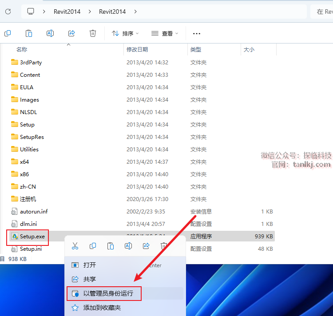
Task: Click the Rename icon in Explorer toolbar
Action: coord(50,33)
